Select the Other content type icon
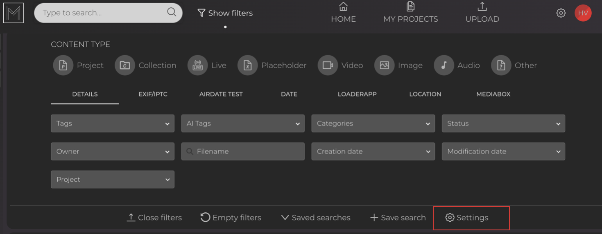The image size is (602, 234). point(501,65)
